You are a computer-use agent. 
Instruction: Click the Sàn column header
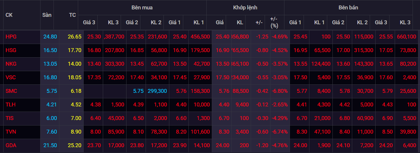pyautogui.click(x=47, y=15)
